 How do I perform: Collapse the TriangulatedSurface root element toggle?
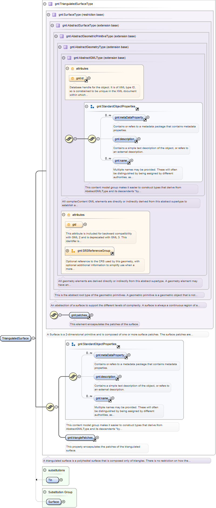(33, 338)
